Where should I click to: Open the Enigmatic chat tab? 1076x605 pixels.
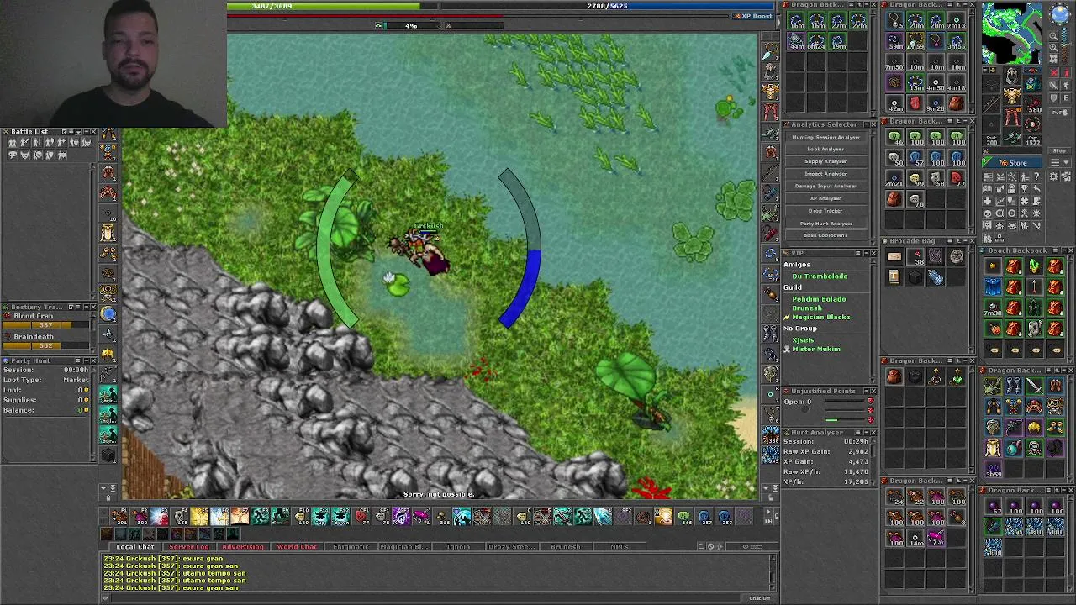351,547
